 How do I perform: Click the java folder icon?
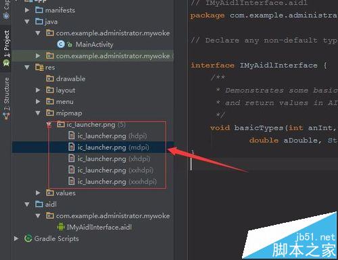click(x=39, y=22)
